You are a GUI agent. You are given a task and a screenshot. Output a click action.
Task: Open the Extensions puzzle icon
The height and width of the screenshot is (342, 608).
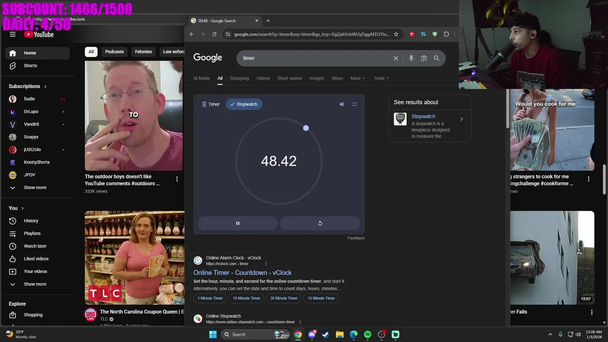[446, 34]
